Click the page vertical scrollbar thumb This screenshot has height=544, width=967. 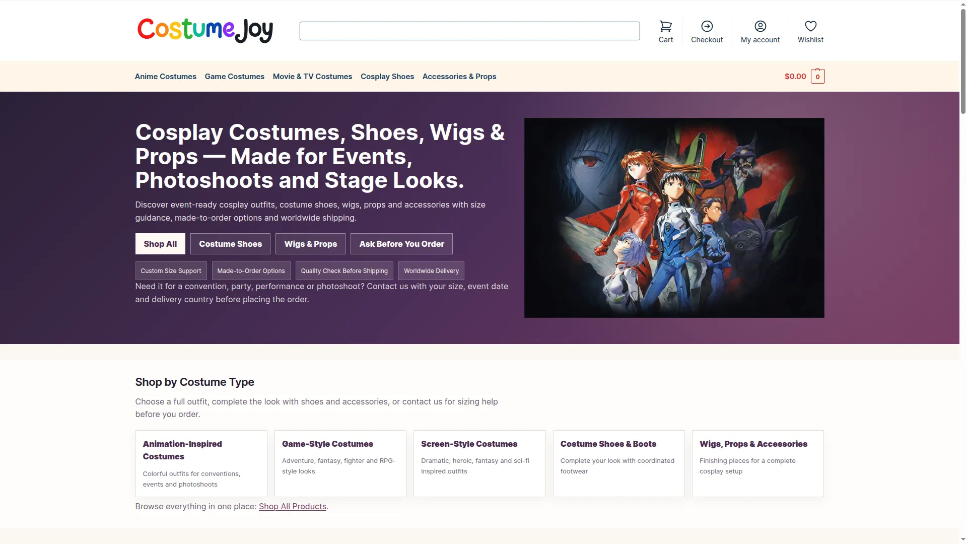(963, 60)
